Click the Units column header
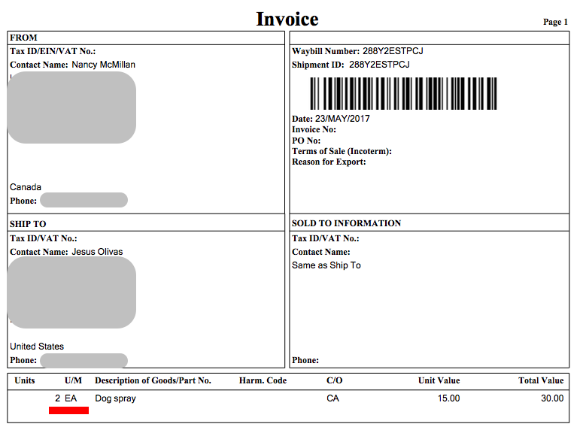The image size is (586, 436). pos(25,380)
